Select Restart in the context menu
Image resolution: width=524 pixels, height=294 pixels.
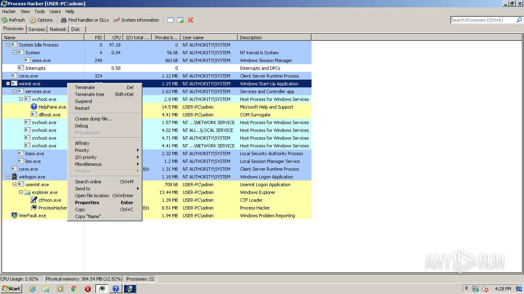pyautogui.click(x=105, y=108)
